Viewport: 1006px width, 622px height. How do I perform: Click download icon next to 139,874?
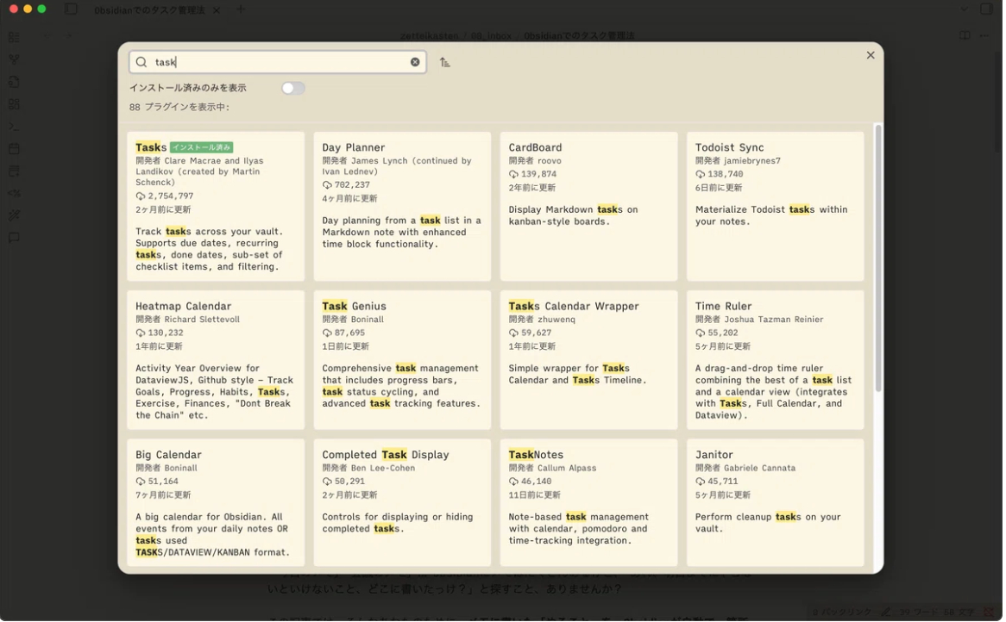[514, 174]
